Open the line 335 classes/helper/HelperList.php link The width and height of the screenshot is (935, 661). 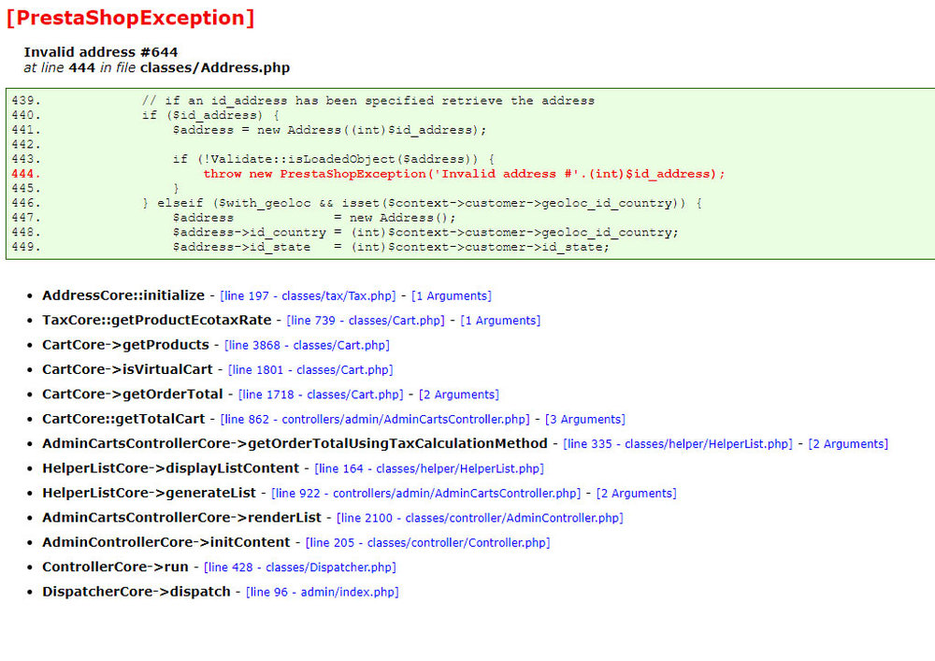tap(678, 444)
